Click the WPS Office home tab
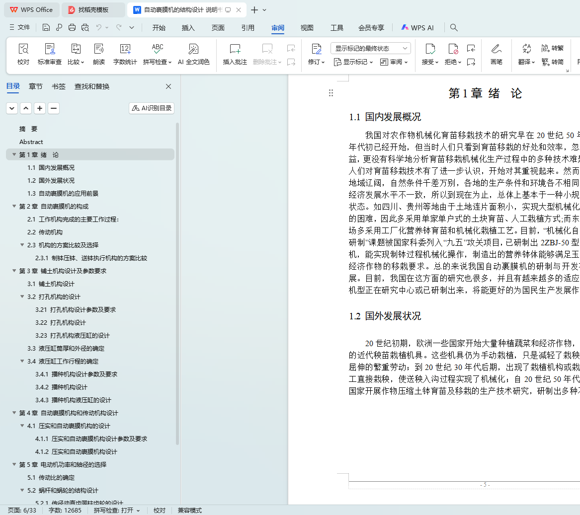Screen dimensions: 580x515 pos(32,10)
